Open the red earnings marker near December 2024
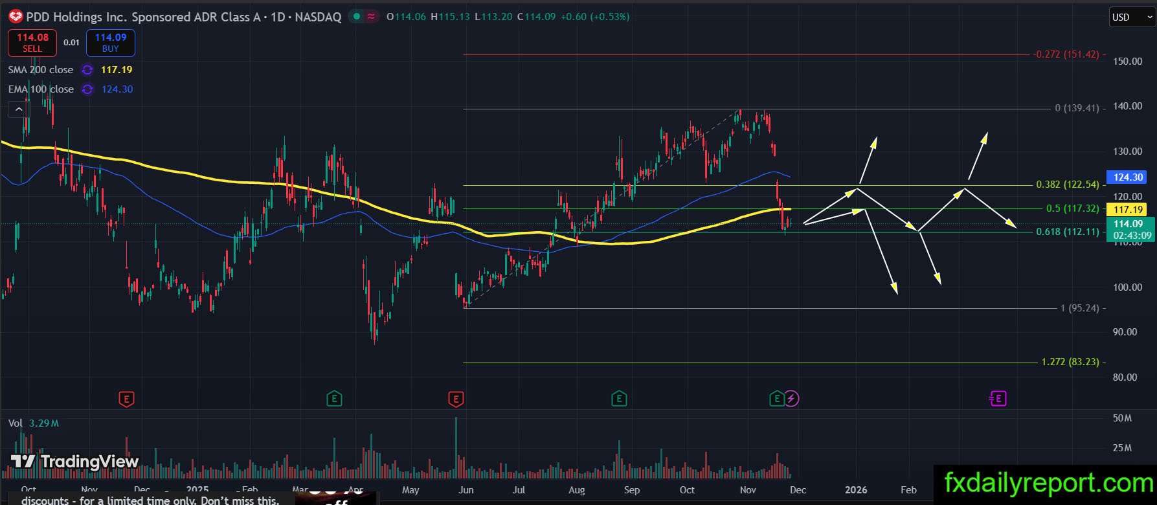The image size is (1157, 505). 126,399
